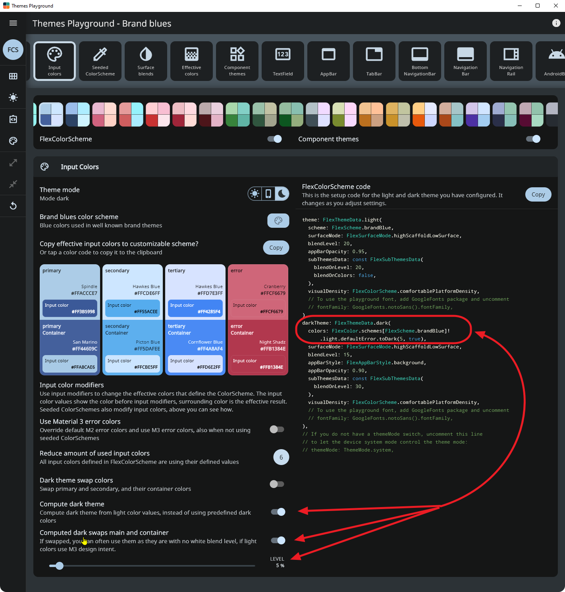Copy tertiary container input color #FFD6E2FF

tap(195, 364)
